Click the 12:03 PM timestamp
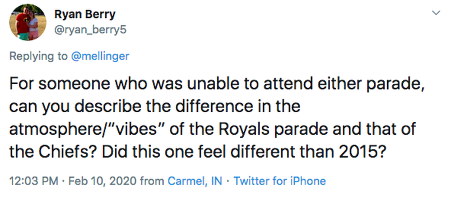Viewport: 451px width, 197px height. (x=34, y=181)
